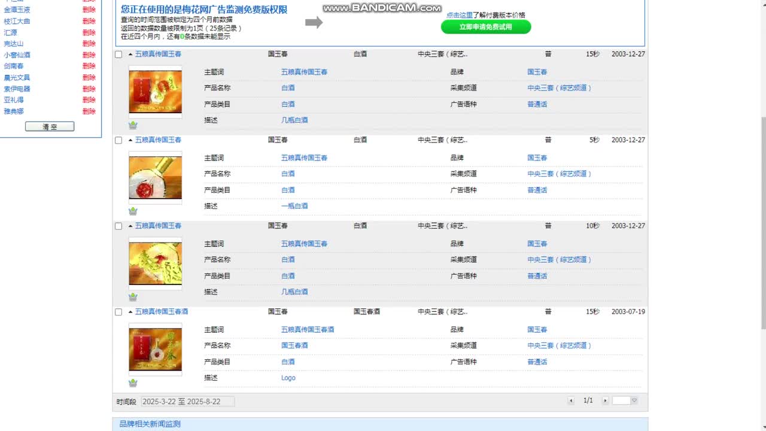Tick the checkbox for the 10秒 ad row

pyautogui.click(x=118, y=226)
